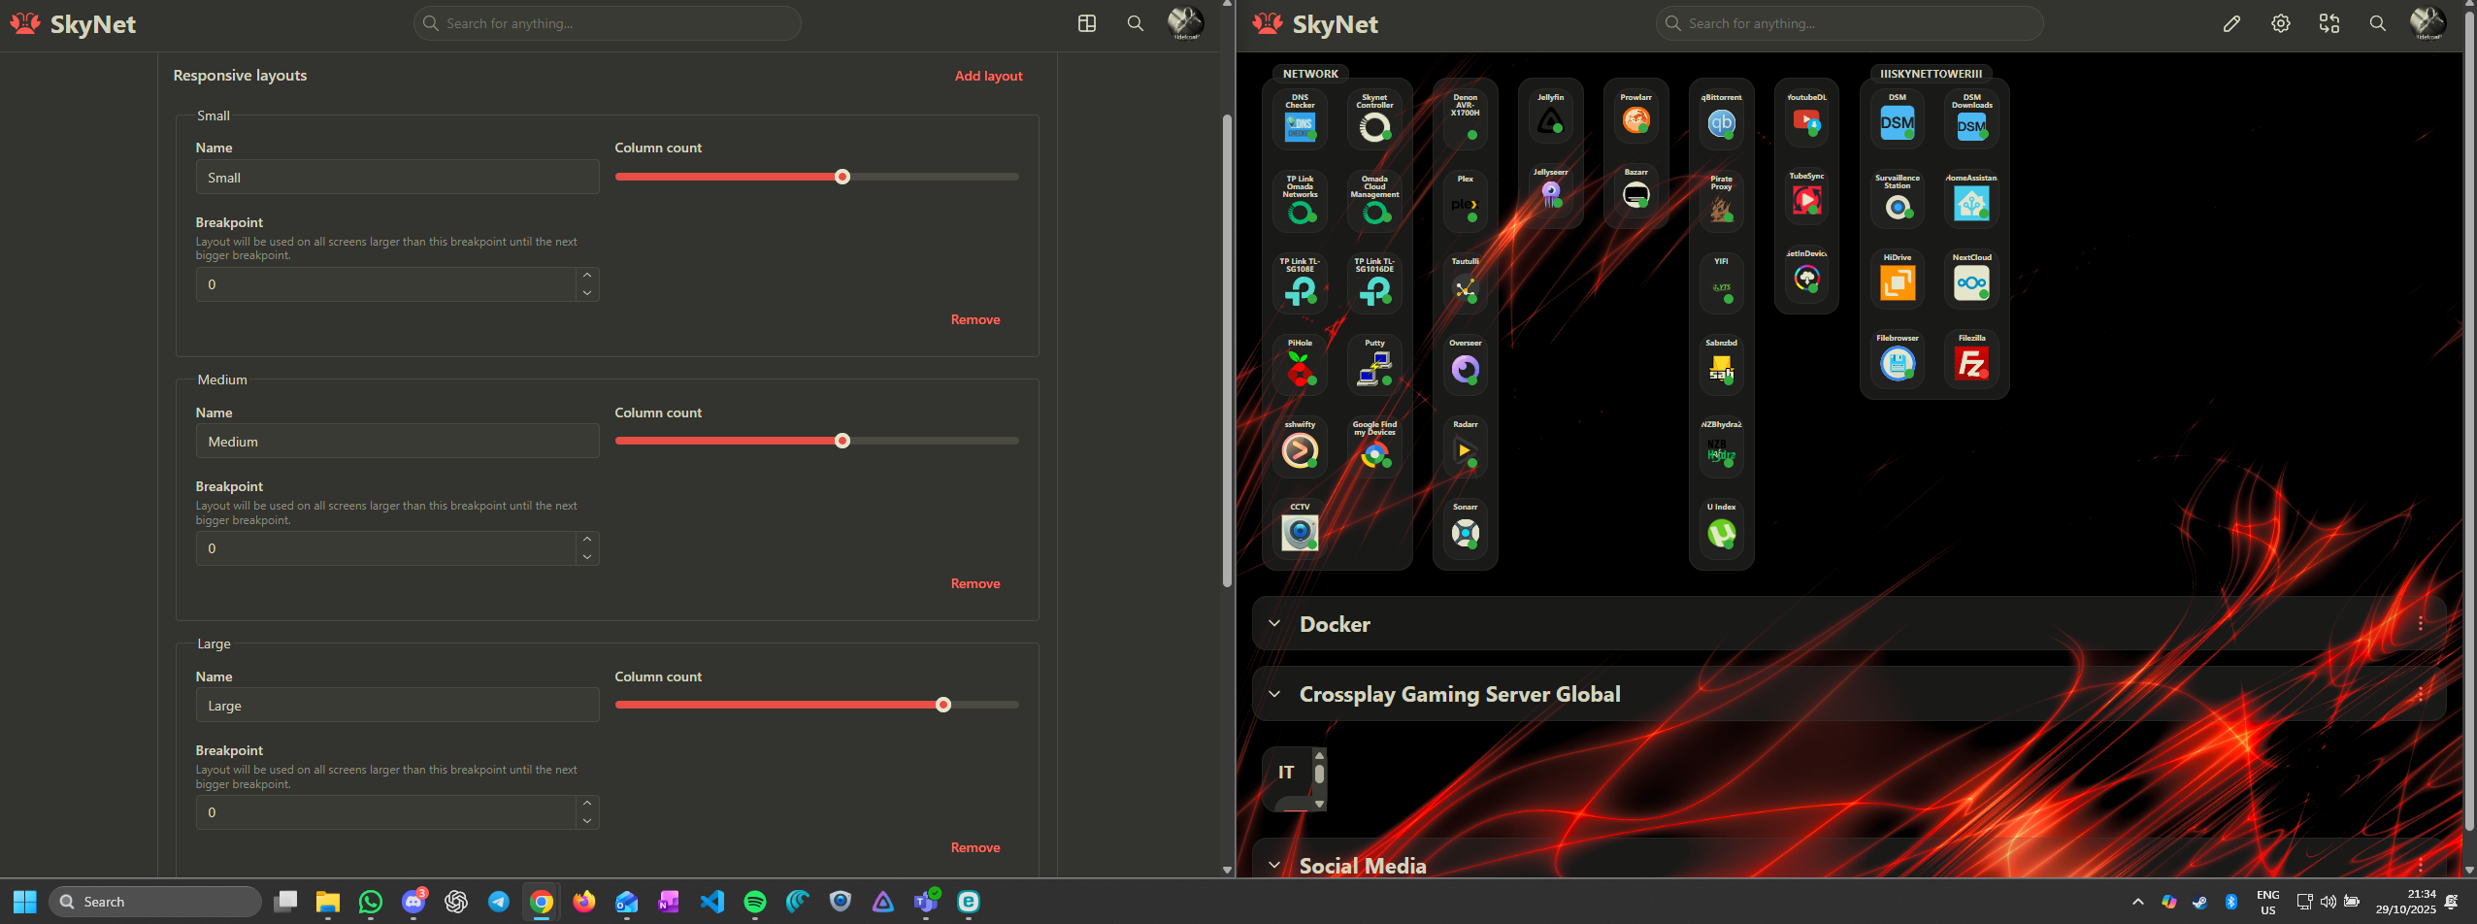Viewport: 2477px width, 924px height.
Task: Open the Tautulli app tile
Action: coord(1465,282)
